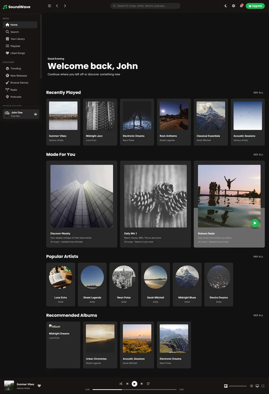The width and height of the screenshot is (269, 394).
Task: Open SEE ALL for Recently Played
Action: tap(258, 93)
